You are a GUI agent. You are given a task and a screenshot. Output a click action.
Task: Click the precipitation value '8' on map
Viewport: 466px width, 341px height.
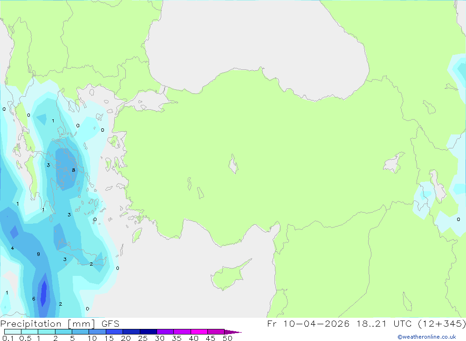tap(74, 170)
